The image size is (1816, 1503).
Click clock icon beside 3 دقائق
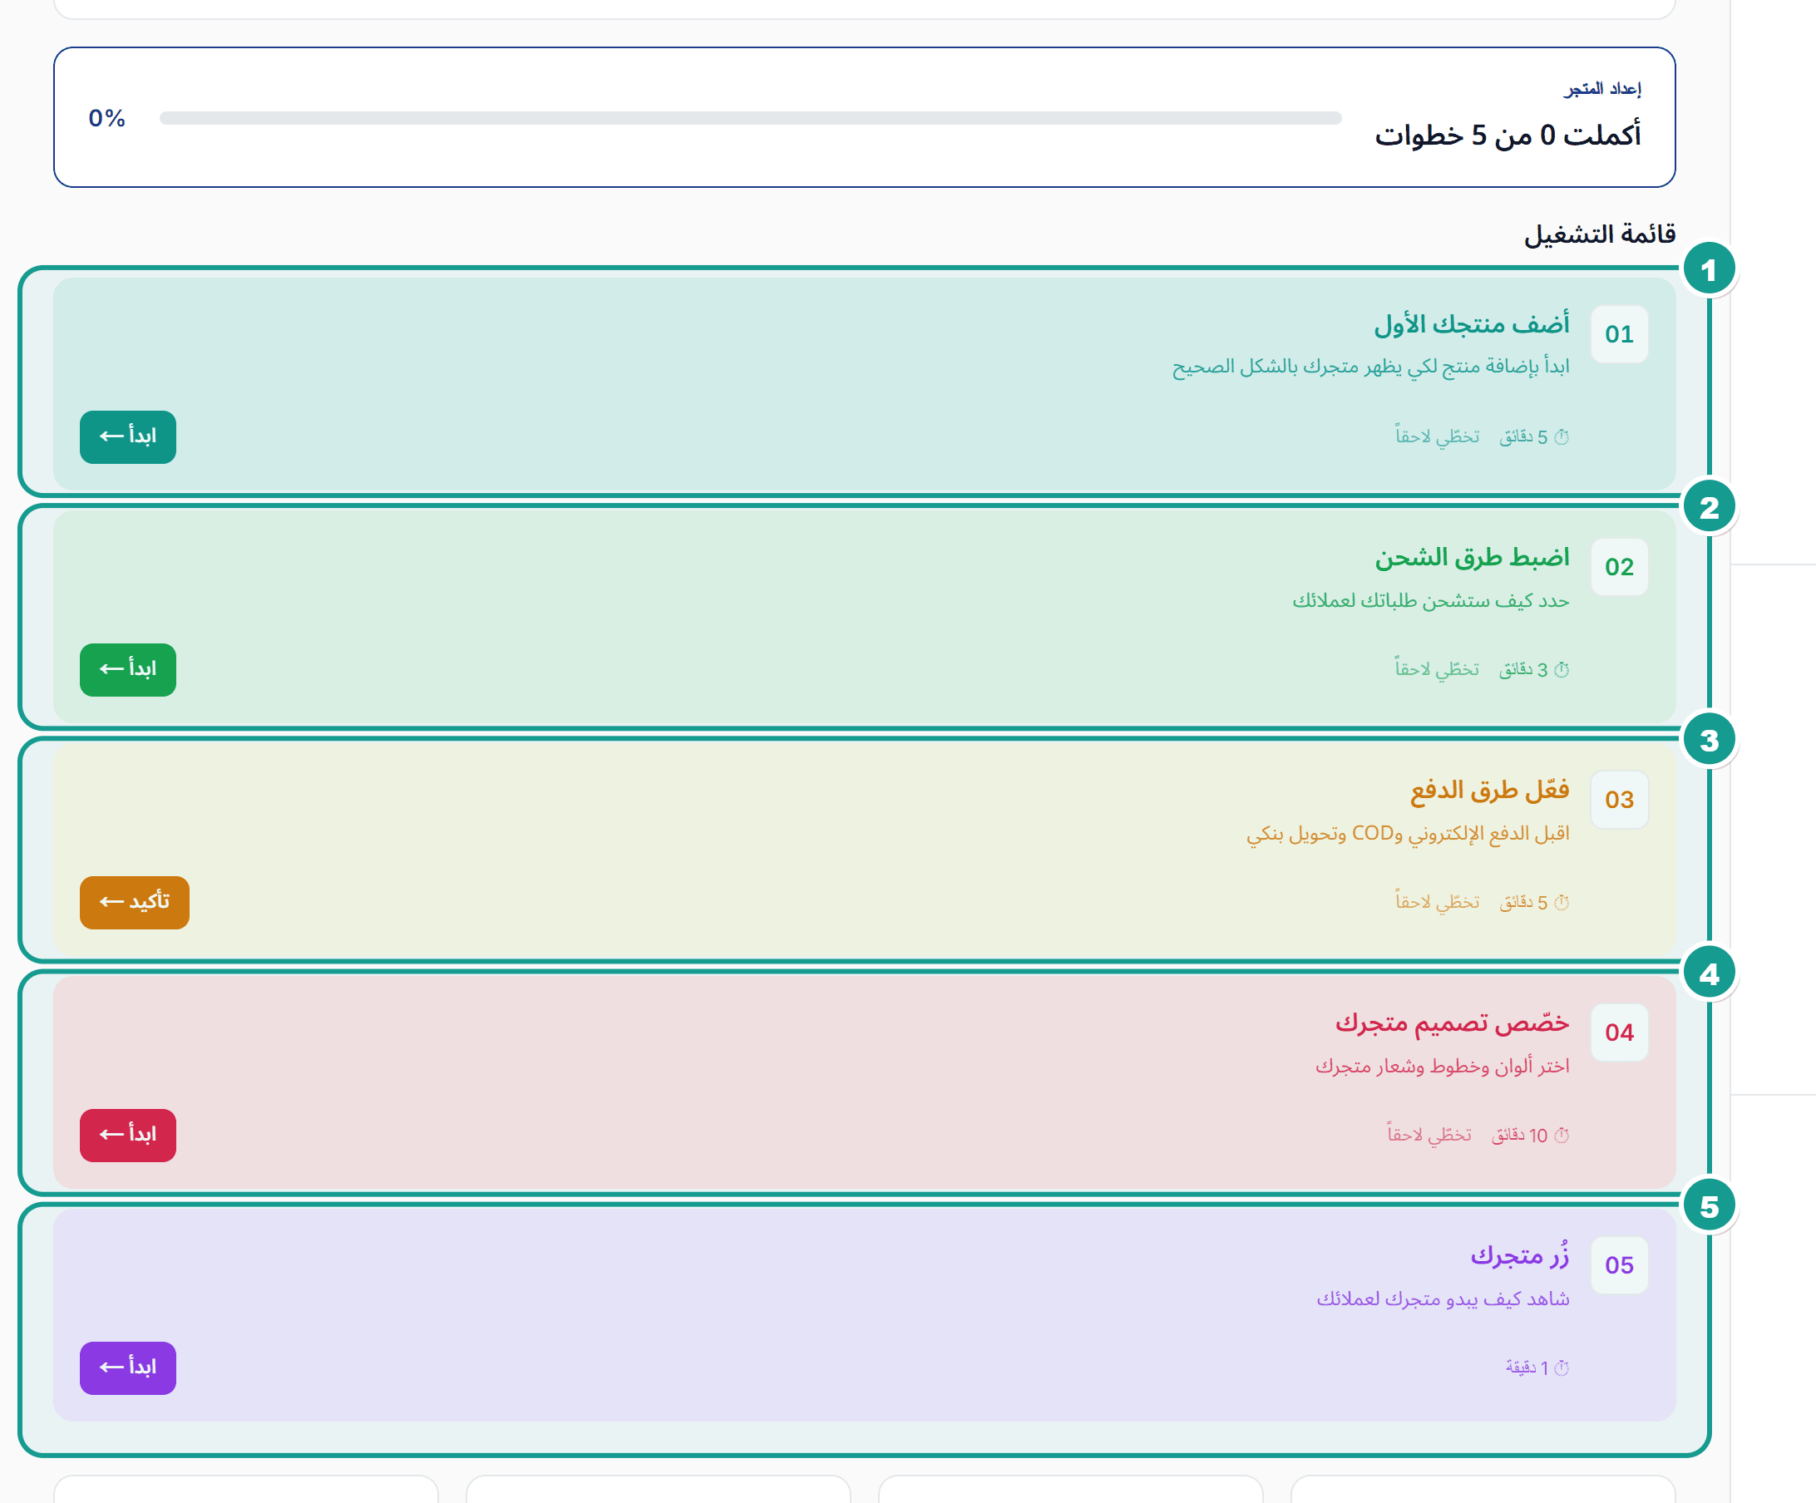pos(1561,669)
